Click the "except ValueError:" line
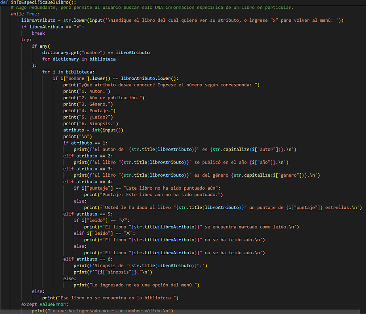Screen dimensions: 366x314 45,305
